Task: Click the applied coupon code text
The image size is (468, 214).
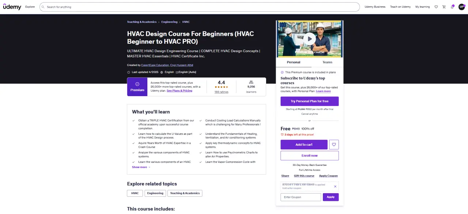Action: pyautogui.click(x=298, y=185)
